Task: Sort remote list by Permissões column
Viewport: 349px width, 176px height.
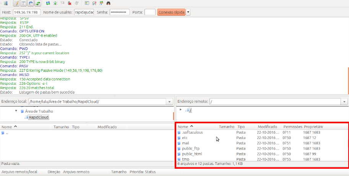Action: [292, 126]
